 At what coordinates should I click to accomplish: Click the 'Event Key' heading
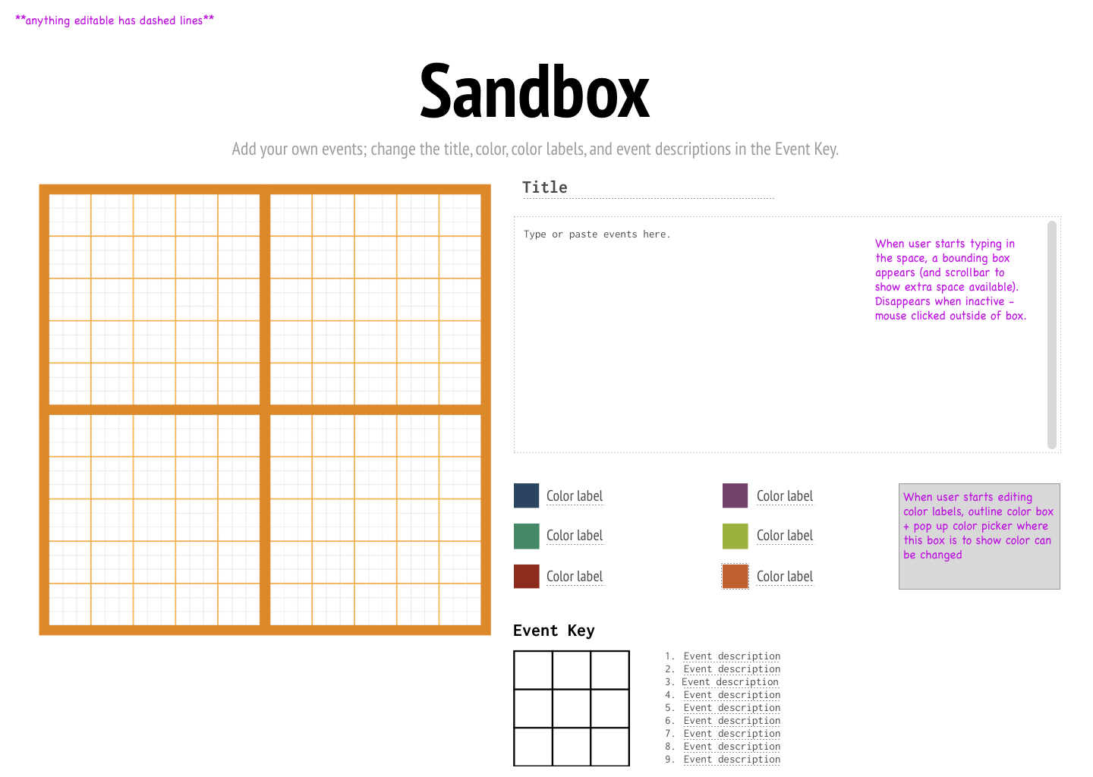554,631
